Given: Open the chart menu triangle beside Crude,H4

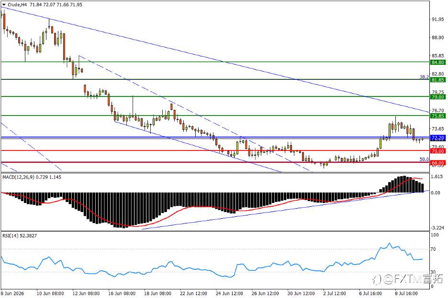Looking at the screenshot, I should 4,5.
